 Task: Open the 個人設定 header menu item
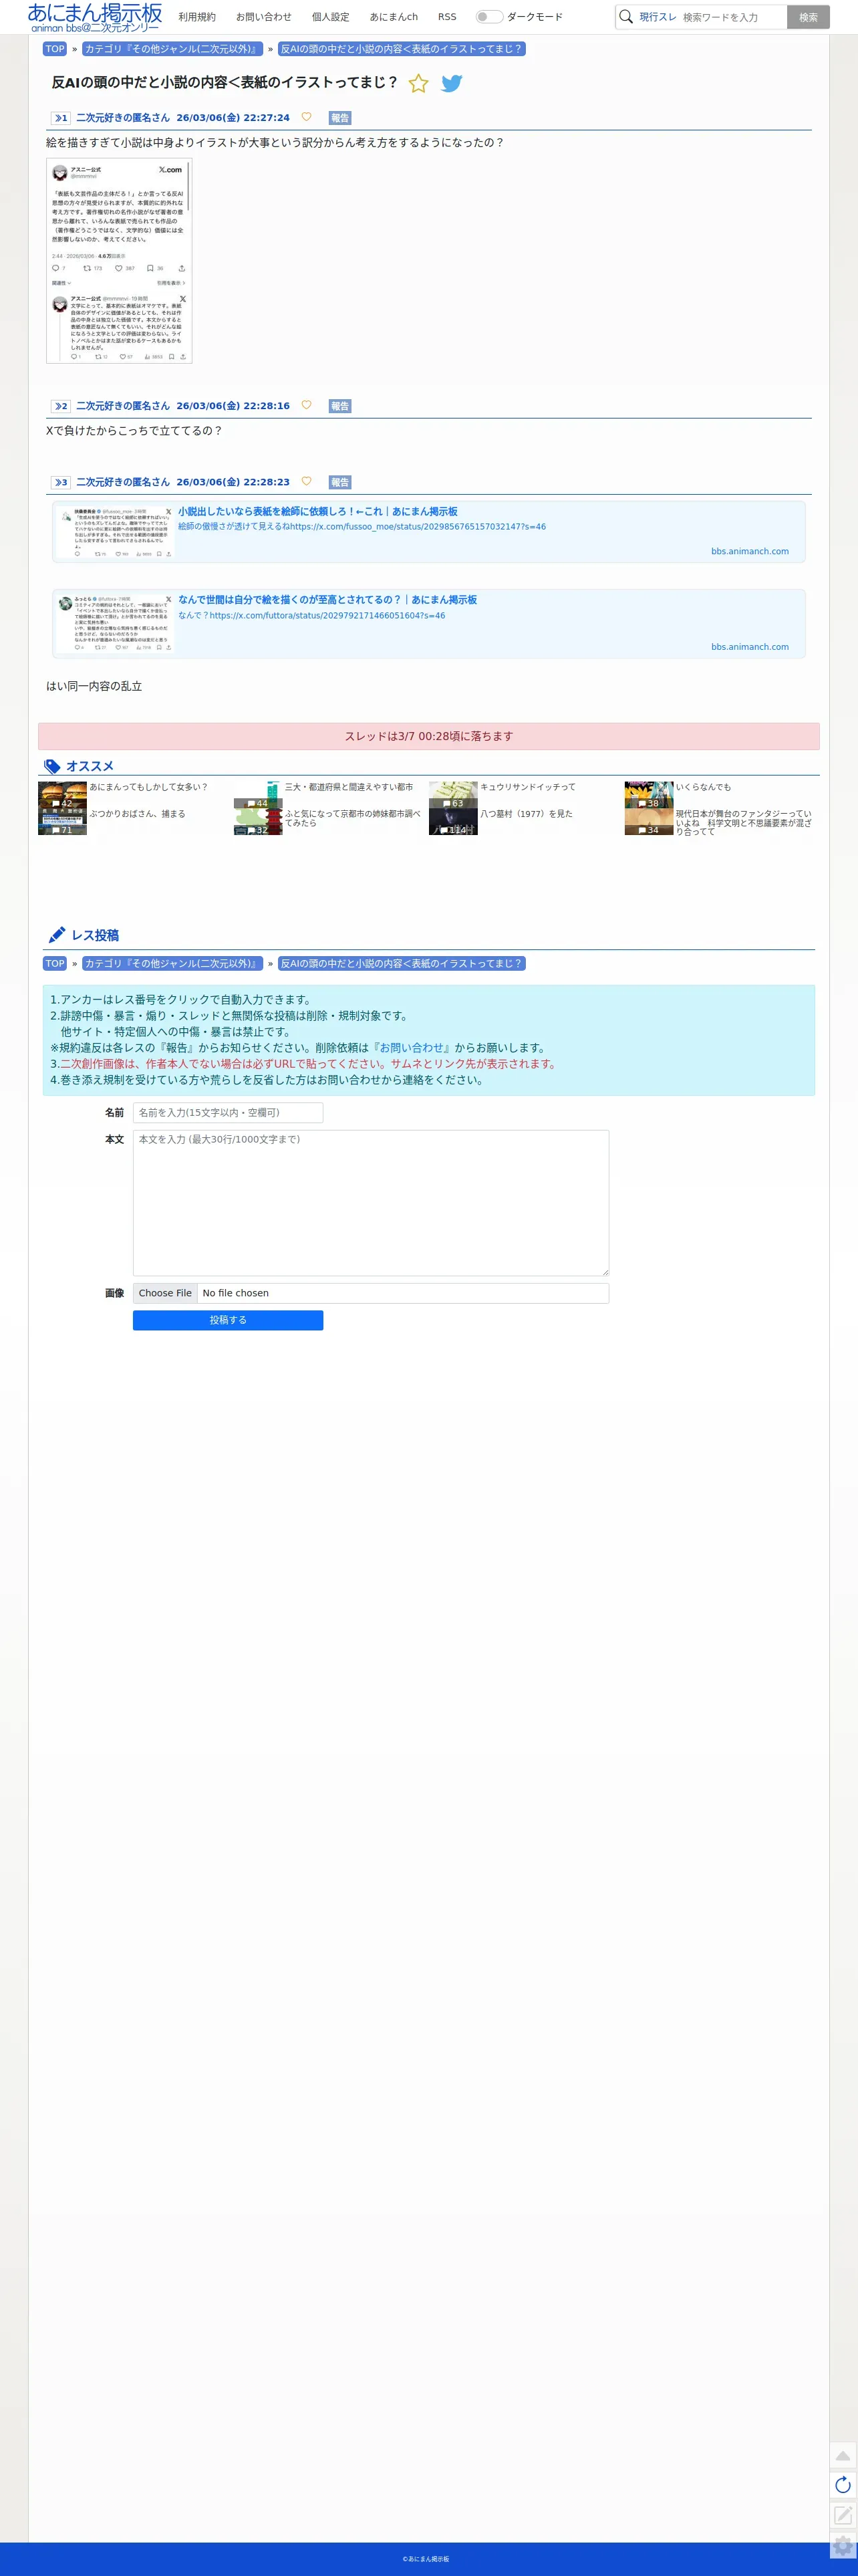pyautogui.click(x=331, y=17)
